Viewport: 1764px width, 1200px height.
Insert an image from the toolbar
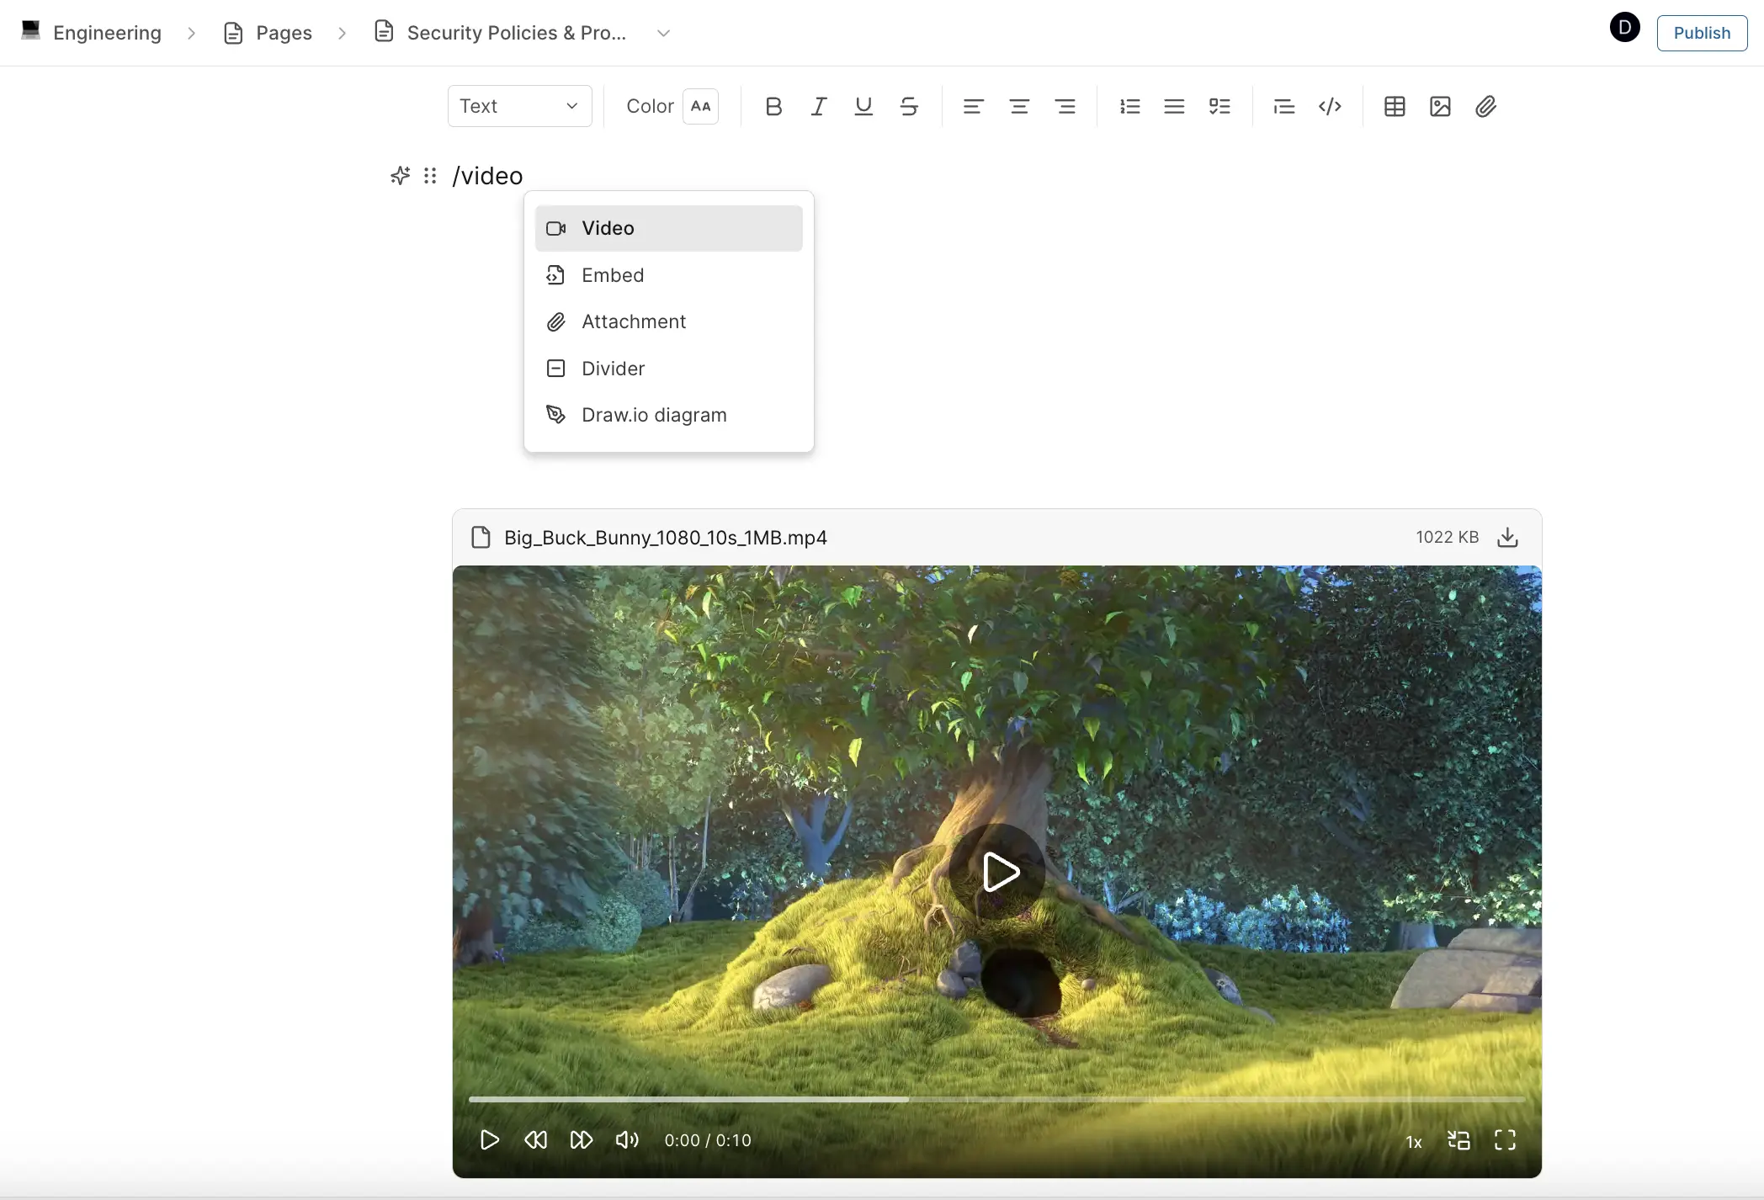point(1440,106)
